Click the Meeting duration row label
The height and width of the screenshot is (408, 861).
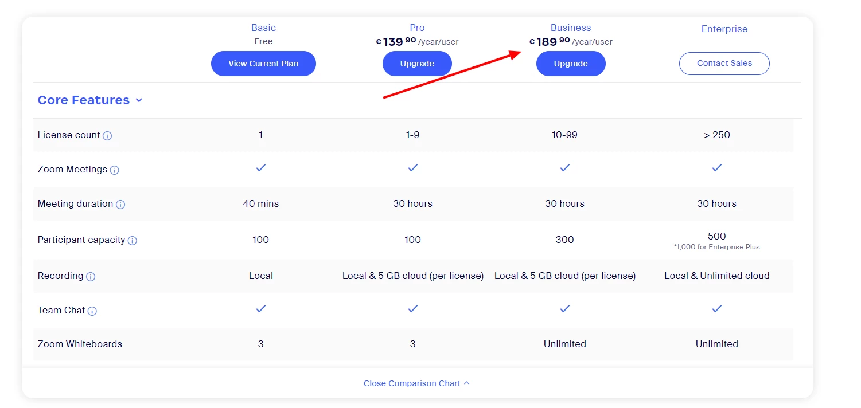coord(75,204)
